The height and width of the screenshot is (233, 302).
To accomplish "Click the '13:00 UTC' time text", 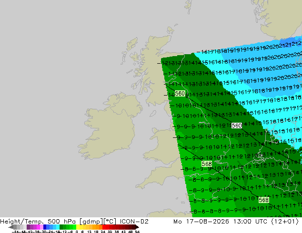I will (x=250, y=221).
